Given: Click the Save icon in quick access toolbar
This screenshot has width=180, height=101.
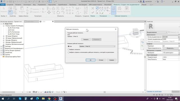Looking at the screenshot, I should tap(10, 1).
